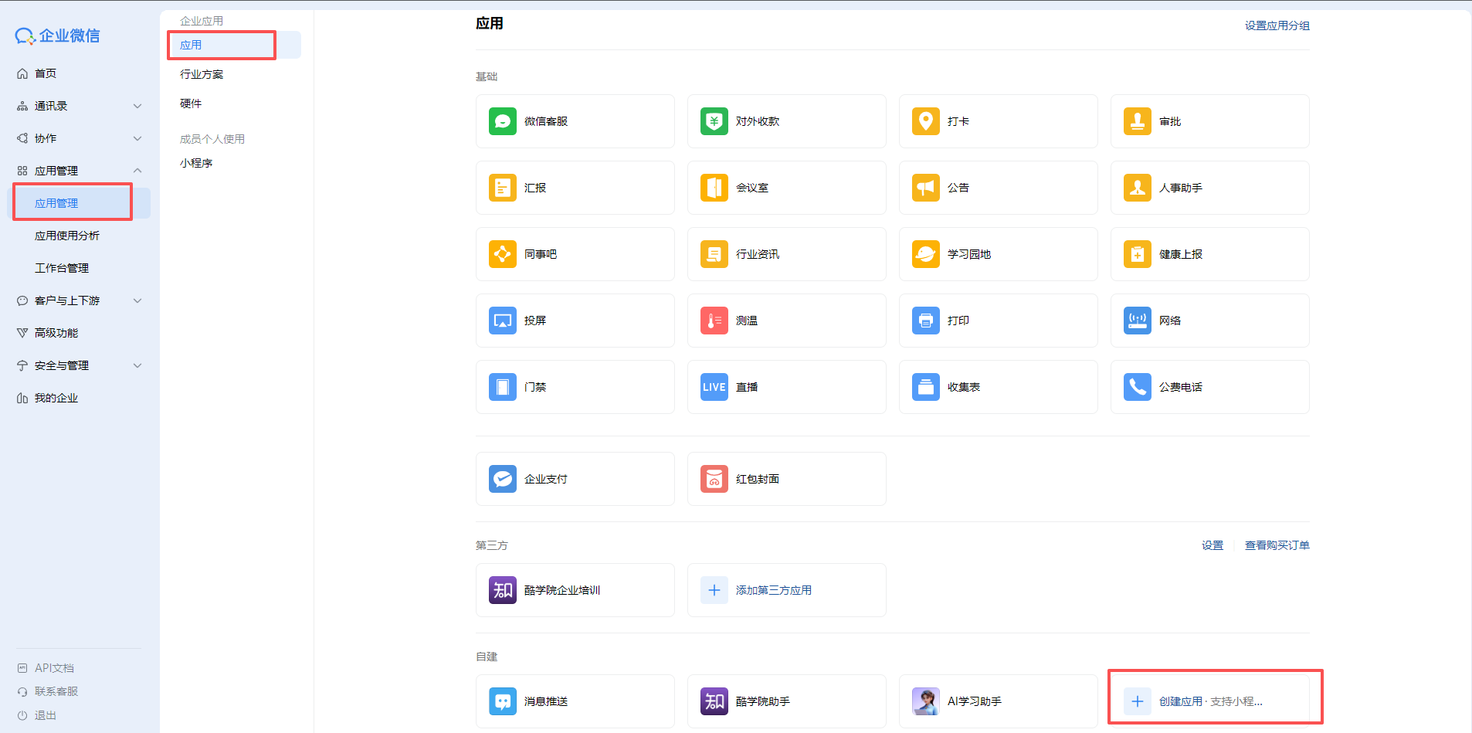Select the 公费电话 phone icon
The image size is (1472, 733).
1138,387
